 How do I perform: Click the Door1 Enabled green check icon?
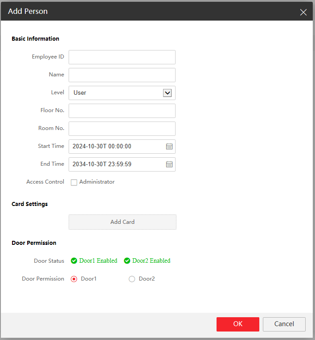coord(74,261)
